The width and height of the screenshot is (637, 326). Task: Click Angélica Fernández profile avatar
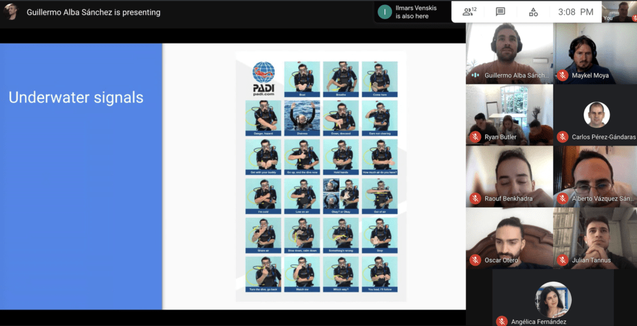(553, 300)
